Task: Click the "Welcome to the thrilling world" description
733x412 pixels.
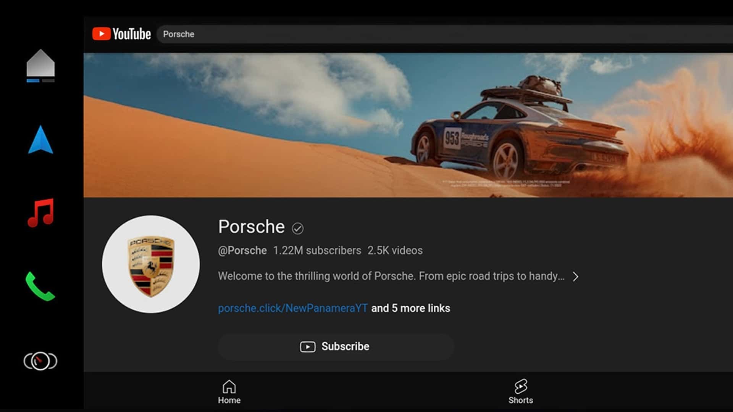Action: point(391,276)
